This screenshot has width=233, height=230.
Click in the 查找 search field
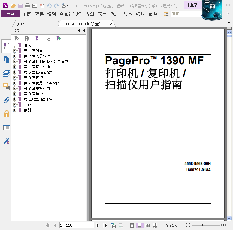click(186, 14)
